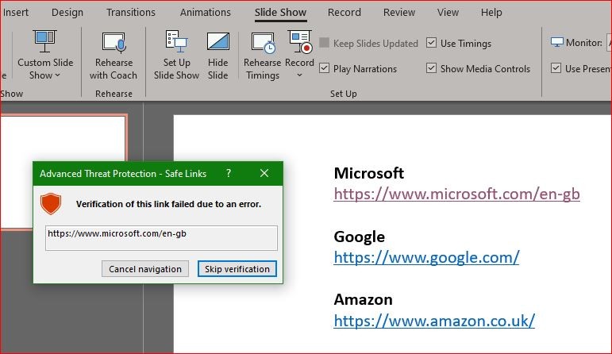Screen dimensions: 612x354
Task: Click the Set Up group label
Action: point(344,94)
